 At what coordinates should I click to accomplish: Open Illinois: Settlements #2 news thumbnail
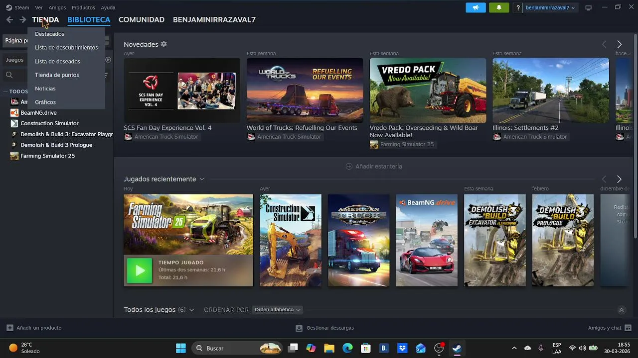[551, 90]
